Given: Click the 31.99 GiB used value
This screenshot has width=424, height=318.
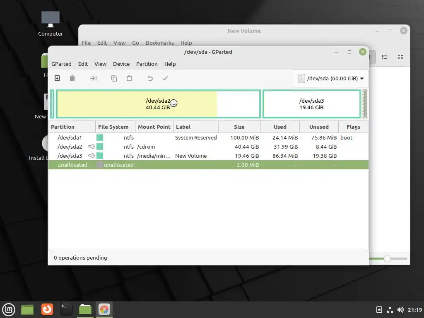Looking at the screenshot, I should pos(286,147).
